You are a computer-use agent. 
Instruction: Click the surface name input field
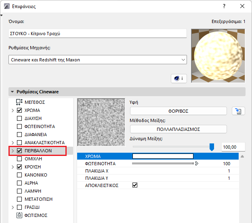pos(98,34)
